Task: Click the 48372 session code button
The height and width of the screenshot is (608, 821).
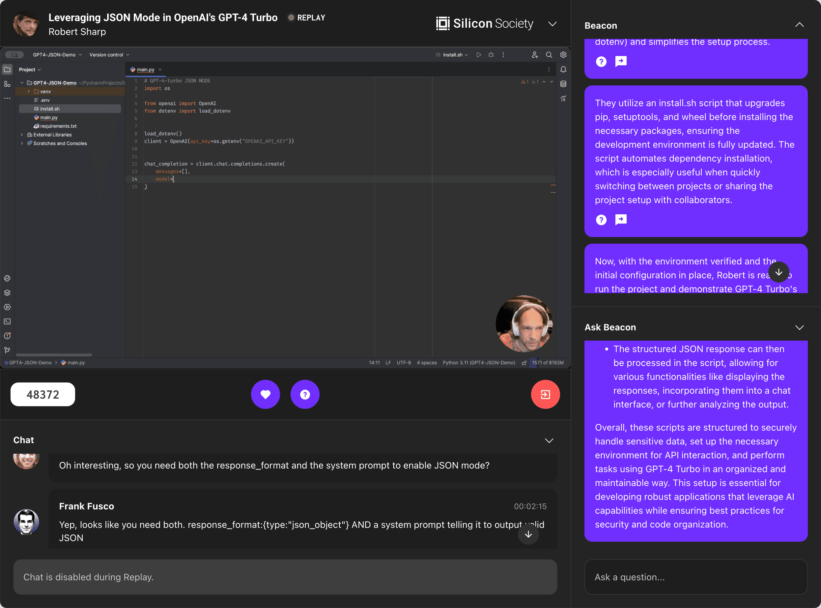Action: coord(42,394)
